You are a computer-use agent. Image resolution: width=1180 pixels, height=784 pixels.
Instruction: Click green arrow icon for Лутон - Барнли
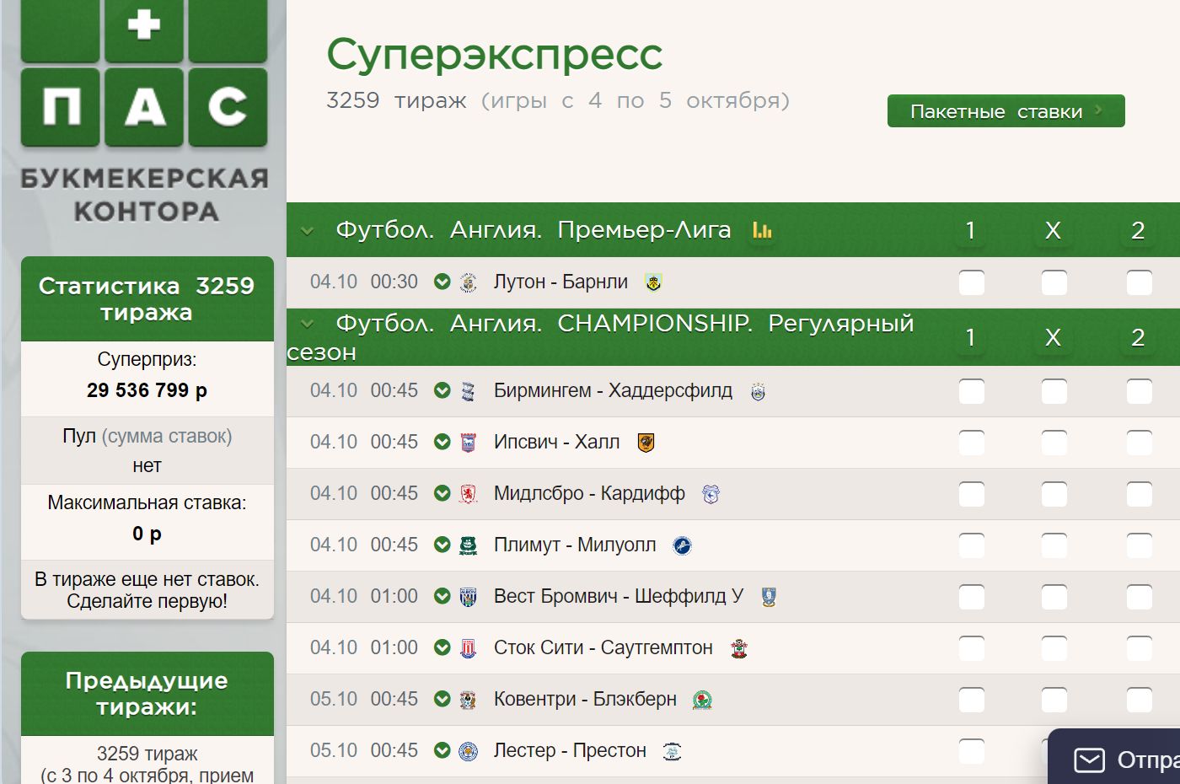click(x=442, y=282)
